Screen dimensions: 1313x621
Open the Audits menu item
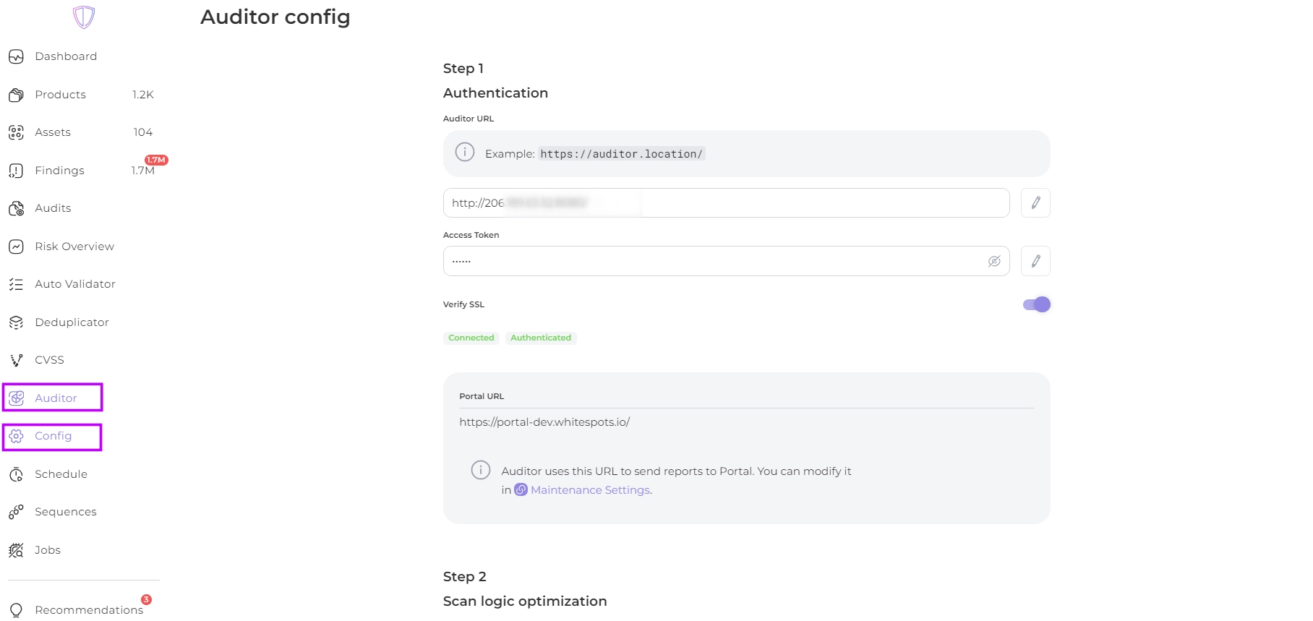[53, 208]
